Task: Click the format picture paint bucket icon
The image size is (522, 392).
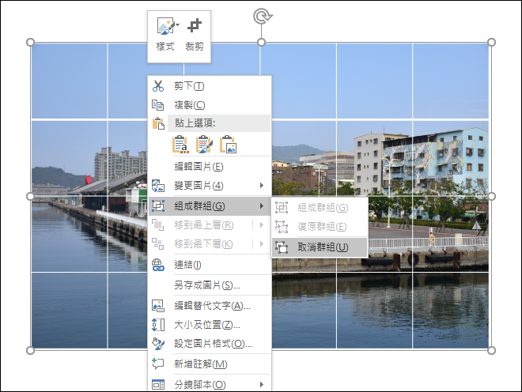Action: pyautogui.click(x=158, y=344)
